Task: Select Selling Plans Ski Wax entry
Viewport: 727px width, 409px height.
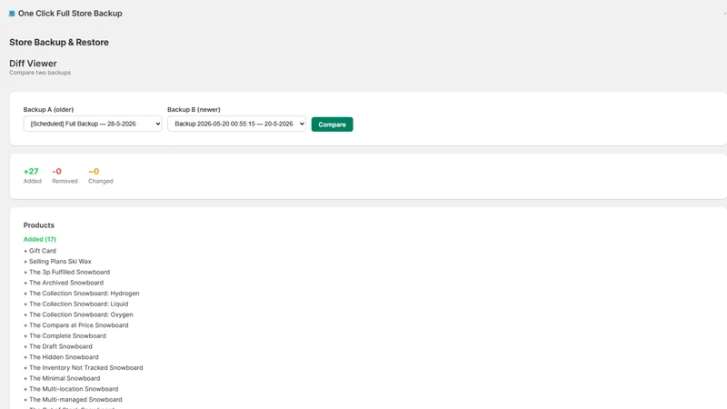Action: coord(57,262)
